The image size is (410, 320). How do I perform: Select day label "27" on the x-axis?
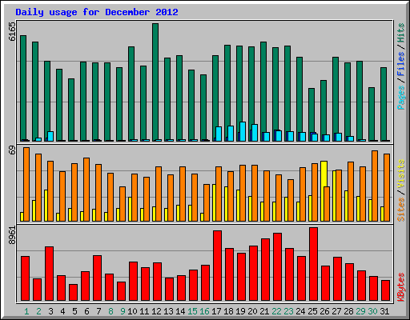[x=336, y=311]
